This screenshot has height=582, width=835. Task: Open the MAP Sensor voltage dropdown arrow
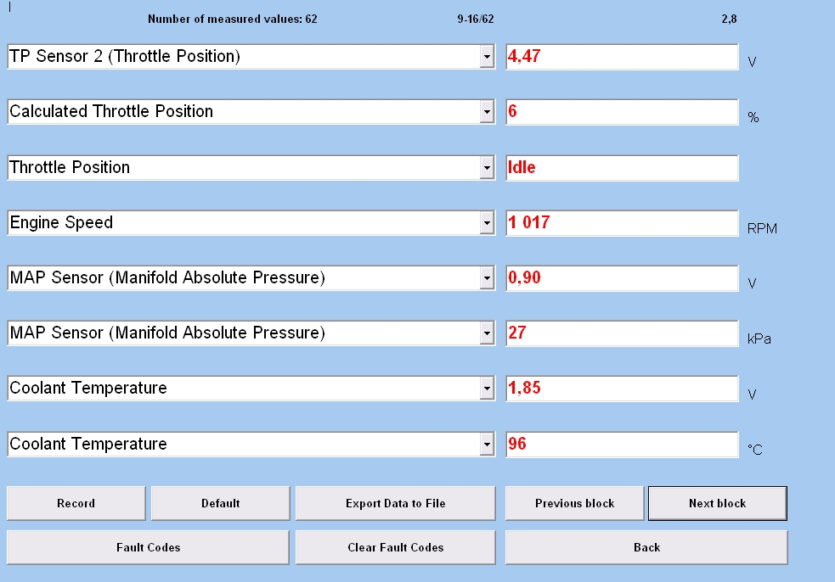click(x=487, y=278)
